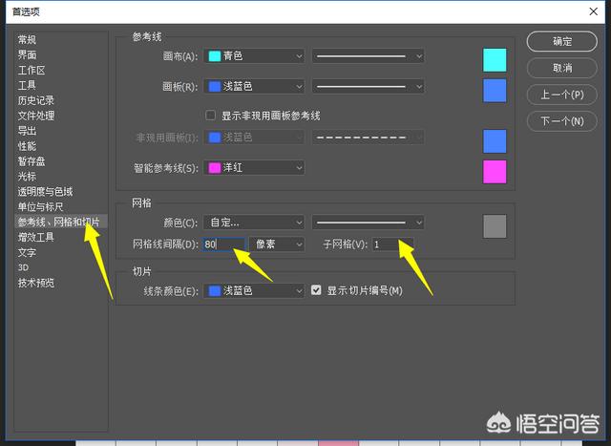Open the 画布(A) color dropdown

254,56
